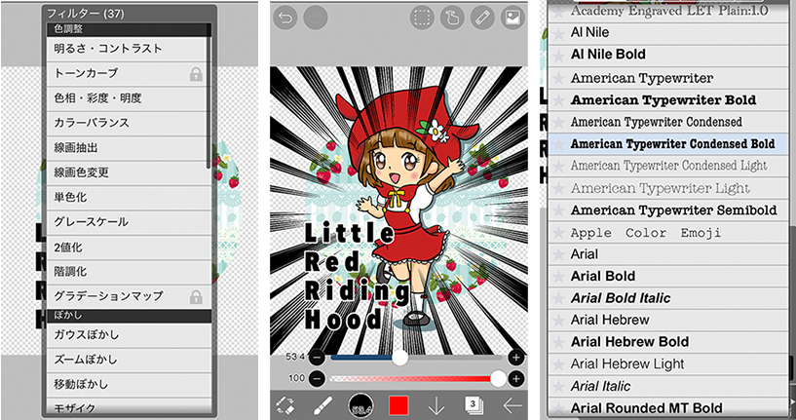The image size is (796, 420).
Task: Tap the lock icon beside グラデーションマップ
Action: pos(196,296)
